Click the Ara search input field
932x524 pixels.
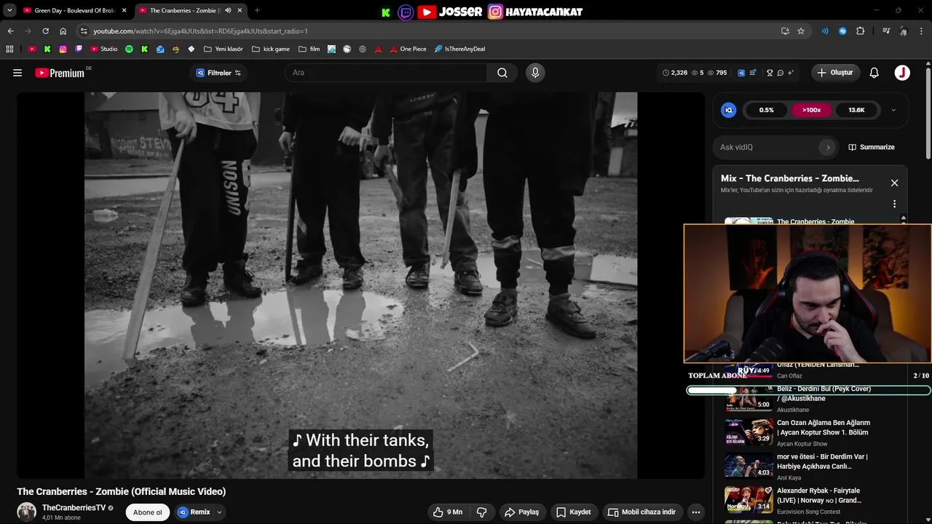(x=386, y=73)
